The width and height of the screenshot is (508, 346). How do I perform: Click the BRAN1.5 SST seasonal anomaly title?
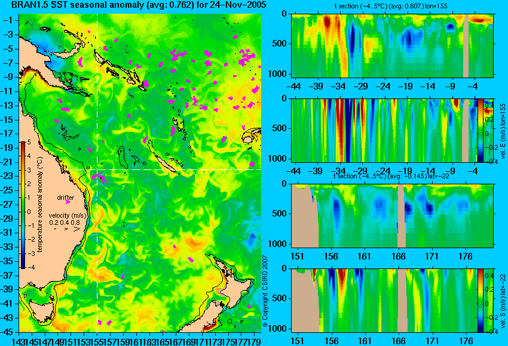(139, 5)
